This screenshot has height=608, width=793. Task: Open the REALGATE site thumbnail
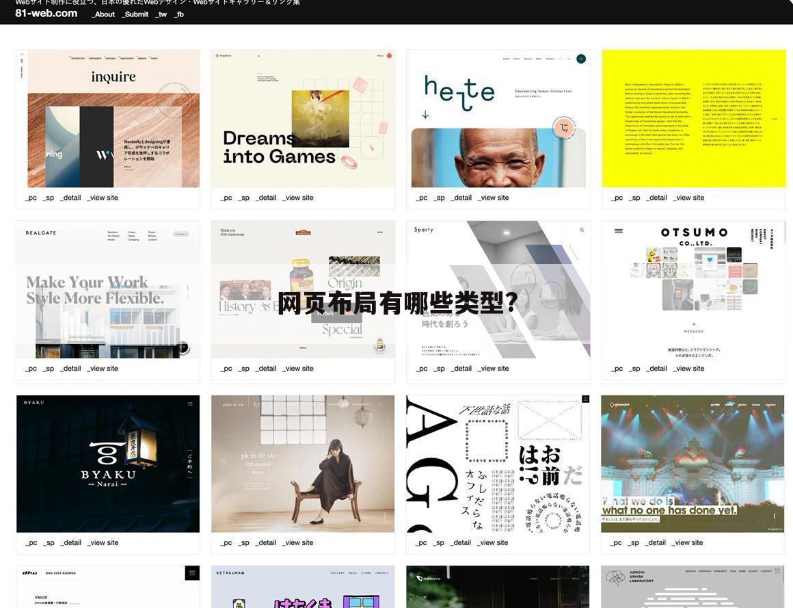pos(108,289)
